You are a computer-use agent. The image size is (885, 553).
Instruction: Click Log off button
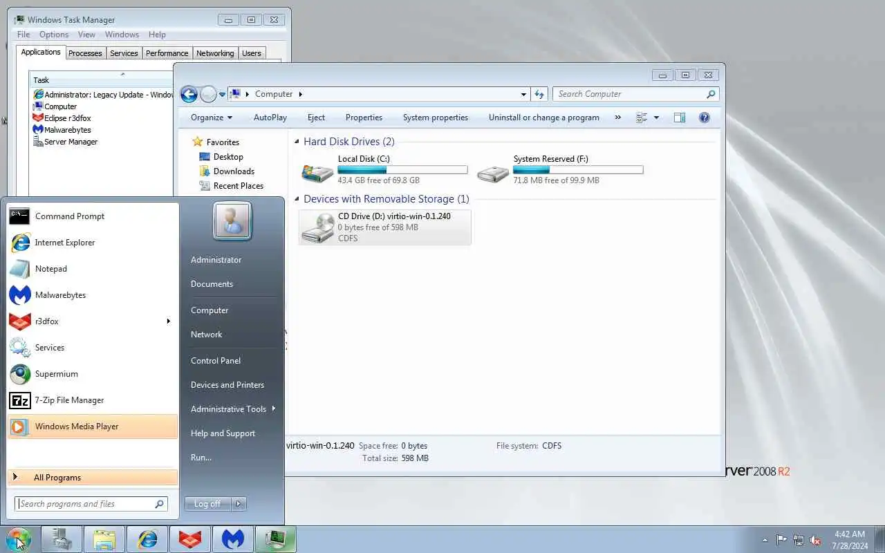207,504
